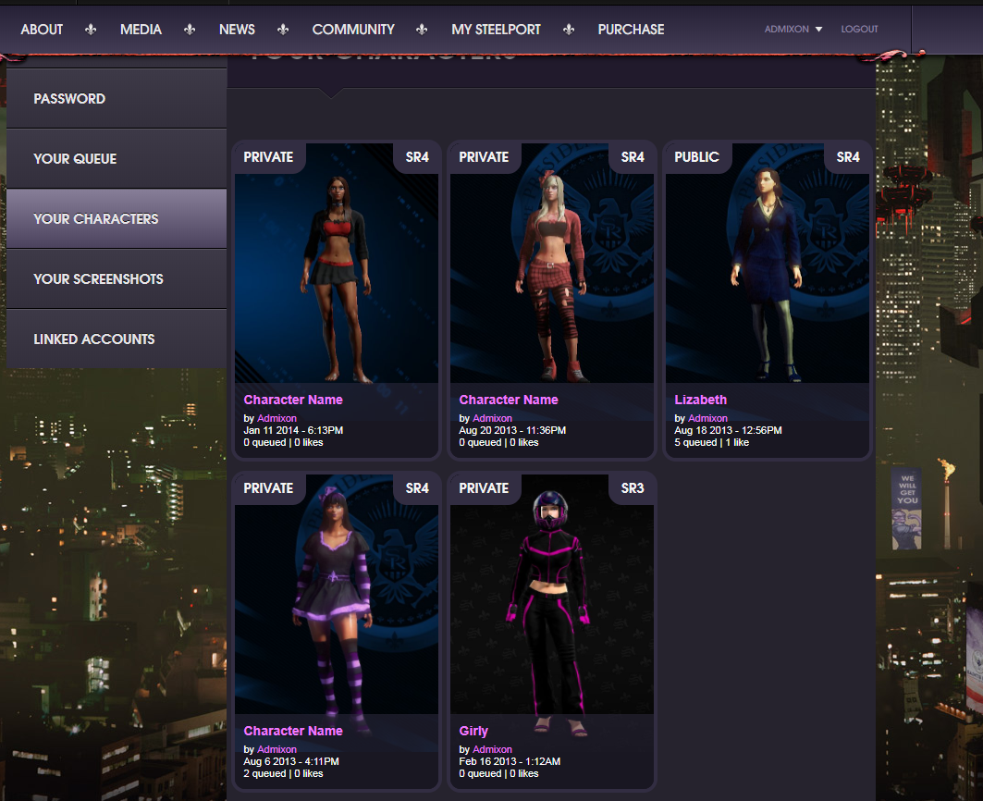This screenshot has height=801, width=983.
Task: Open thumbnail of character dated Aug 20 2013
Action: tap(552, 264)
